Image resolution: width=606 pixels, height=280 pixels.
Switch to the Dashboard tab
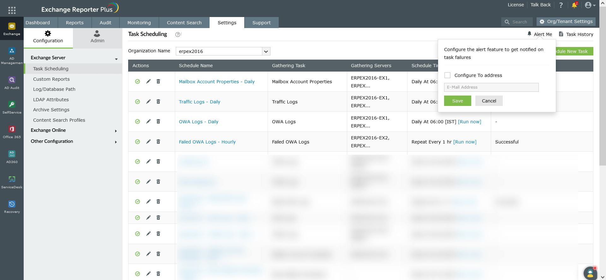coord(38,23)
